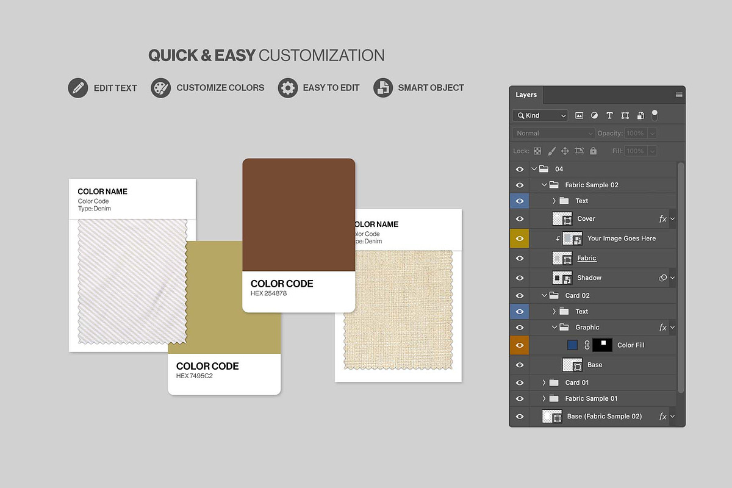
Task: Toggle layer filtering switch on or off
Action: point(655,115)
